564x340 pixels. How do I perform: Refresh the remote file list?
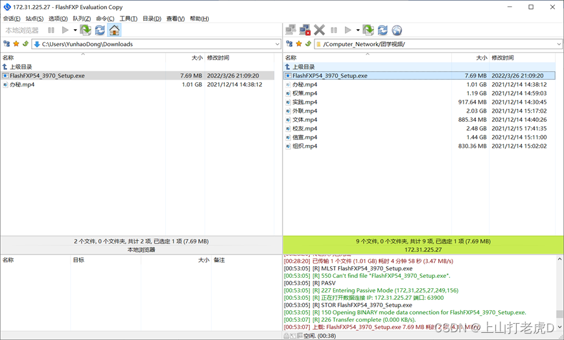point(382,30)
